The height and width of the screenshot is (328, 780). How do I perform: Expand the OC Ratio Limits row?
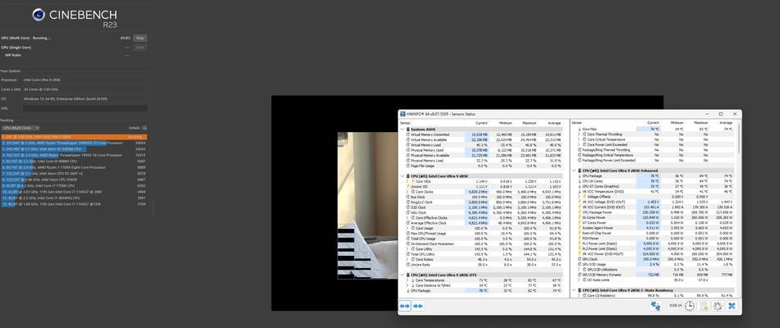pos(579,280)
